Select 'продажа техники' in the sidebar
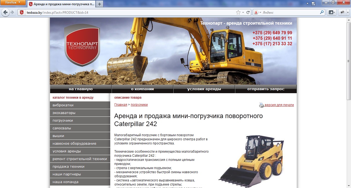Viewport: 351px width, 188px height. [80, 167]
